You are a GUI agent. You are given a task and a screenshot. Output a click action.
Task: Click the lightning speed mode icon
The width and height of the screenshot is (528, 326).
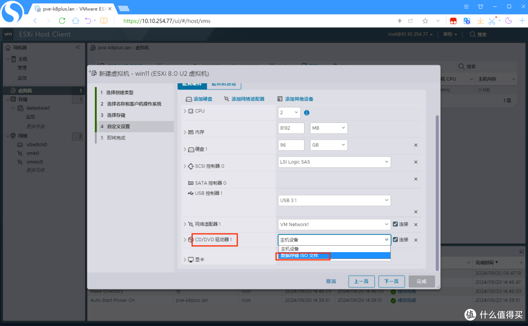pos(399,21)
